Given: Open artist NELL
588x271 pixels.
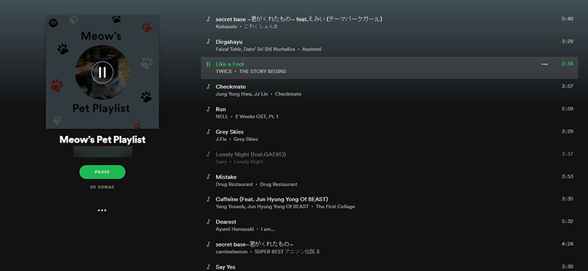Looking at the screenshot, I should 222,117.
